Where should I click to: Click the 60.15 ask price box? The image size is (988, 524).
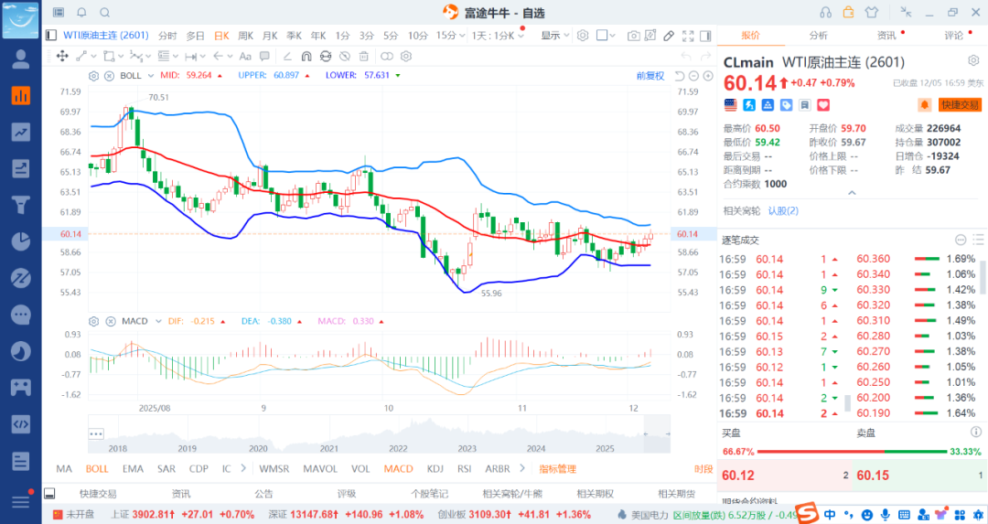(918, 476)
